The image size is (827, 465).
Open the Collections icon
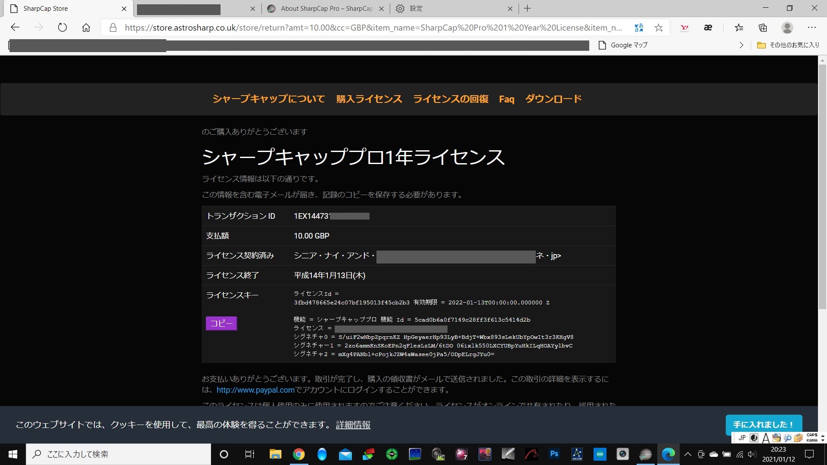[x=763, y=28]
